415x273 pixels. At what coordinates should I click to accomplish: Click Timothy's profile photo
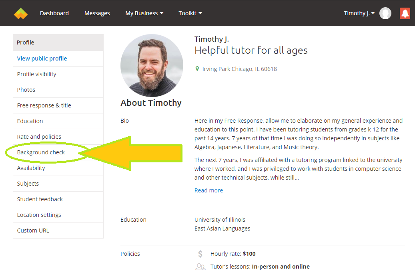coord(152,65)
